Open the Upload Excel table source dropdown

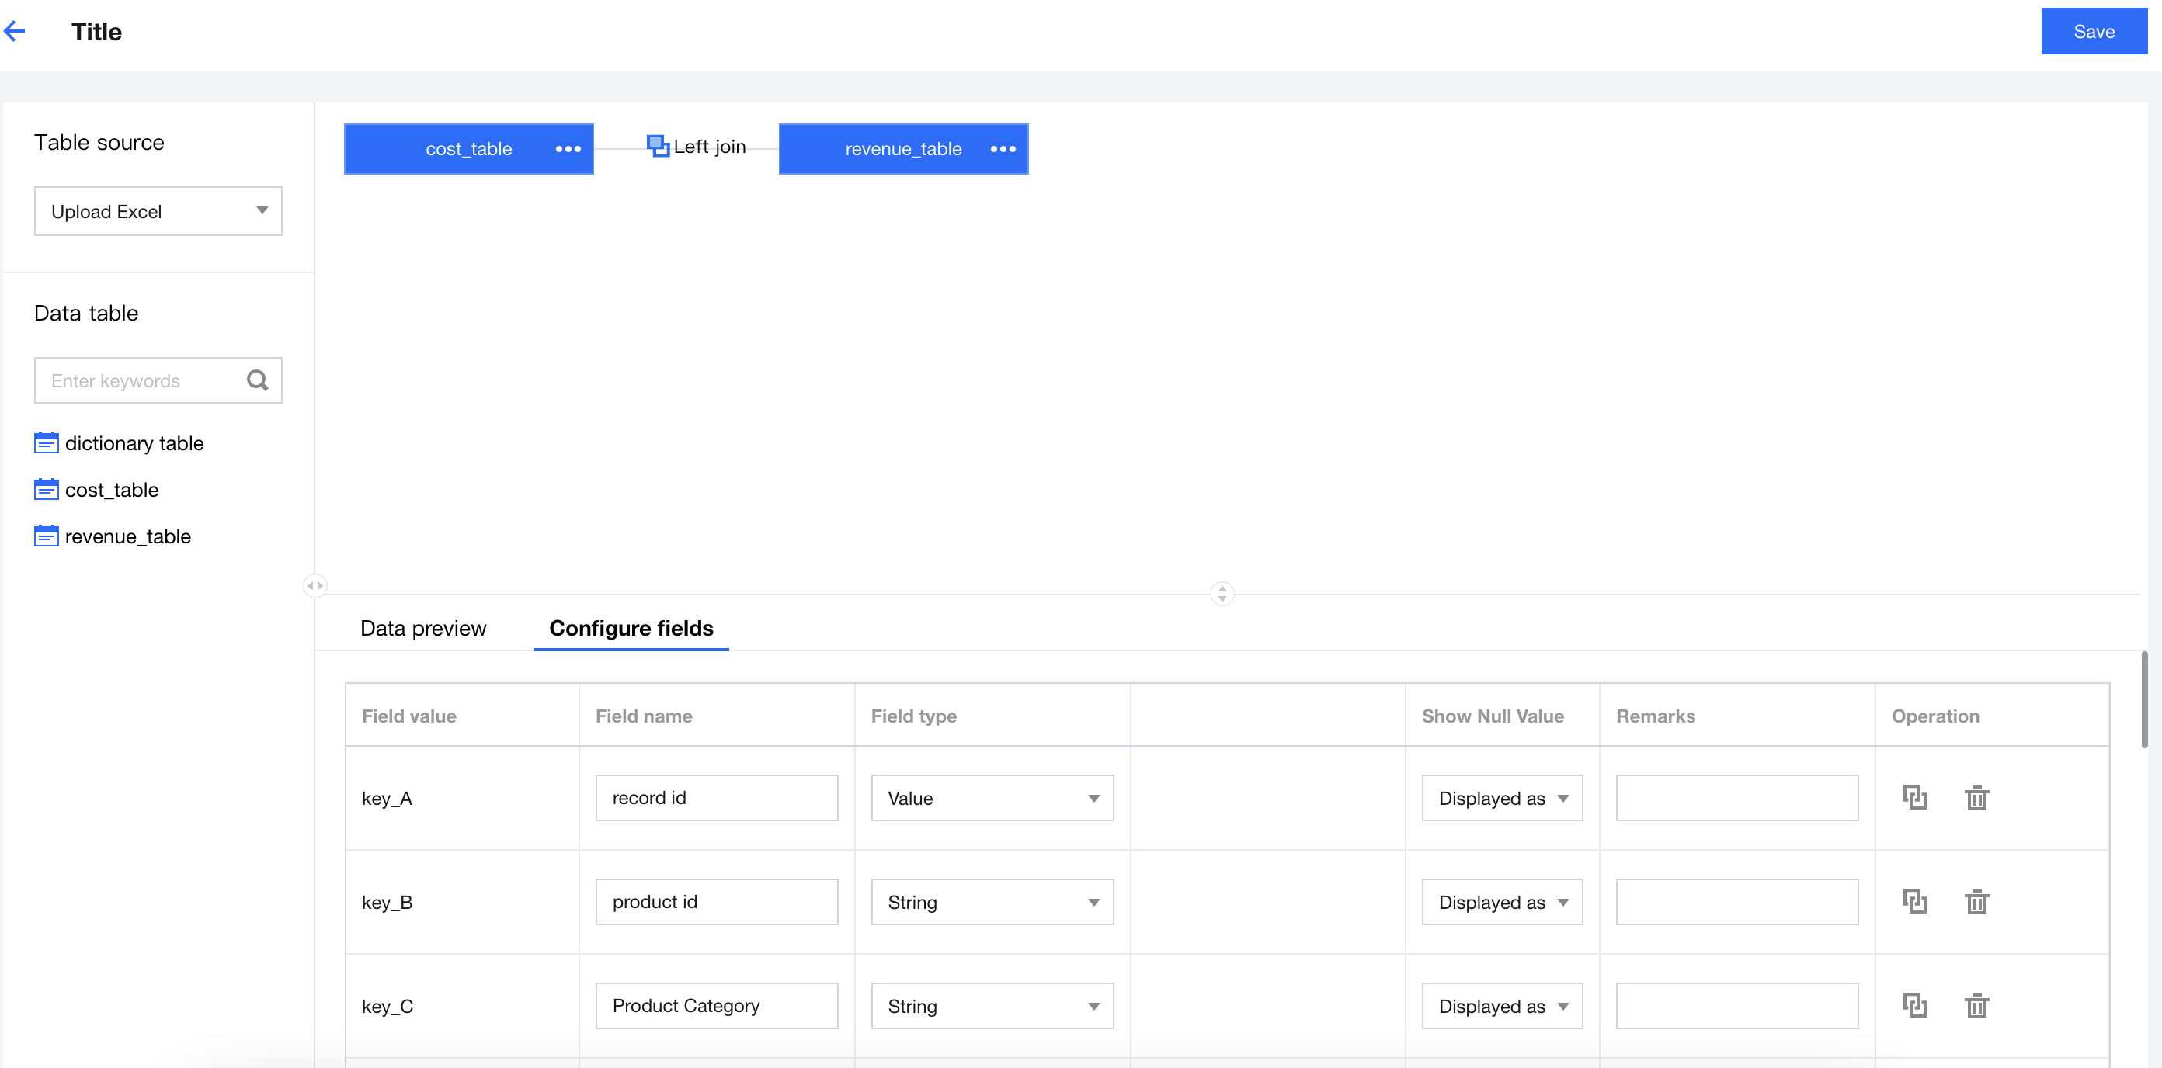pyautogui.click(x=158, y=211)
